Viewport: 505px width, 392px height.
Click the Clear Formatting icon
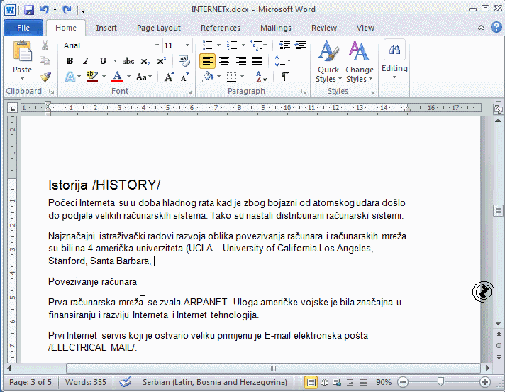click(x=186, y=61)
